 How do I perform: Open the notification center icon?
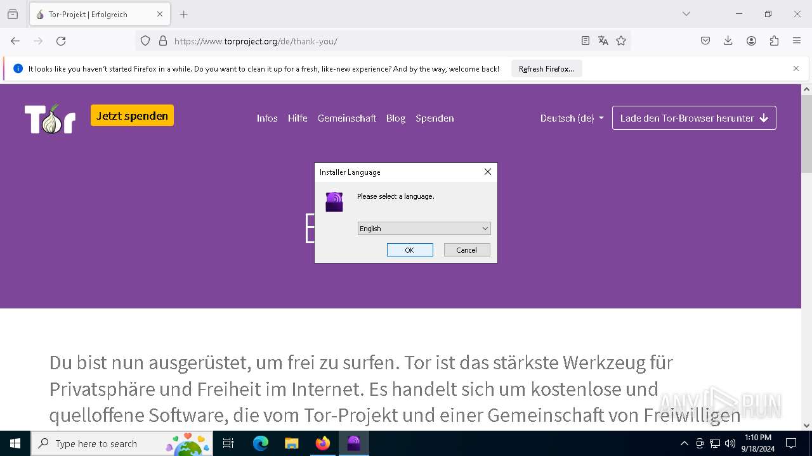(791, 443)
